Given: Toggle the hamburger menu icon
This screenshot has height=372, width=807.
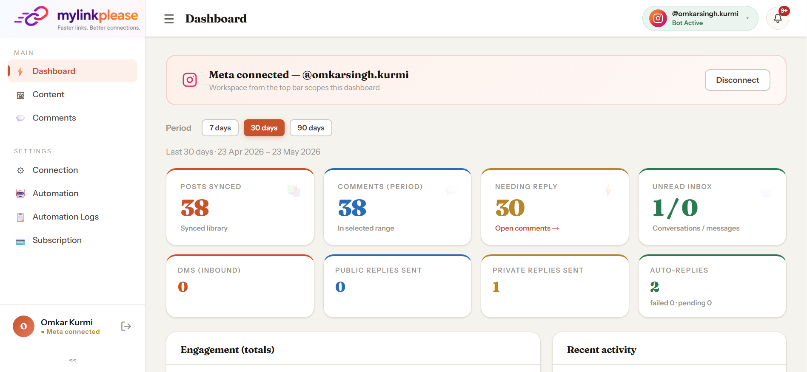Looking at the screenshot, I should click(169, 19).
